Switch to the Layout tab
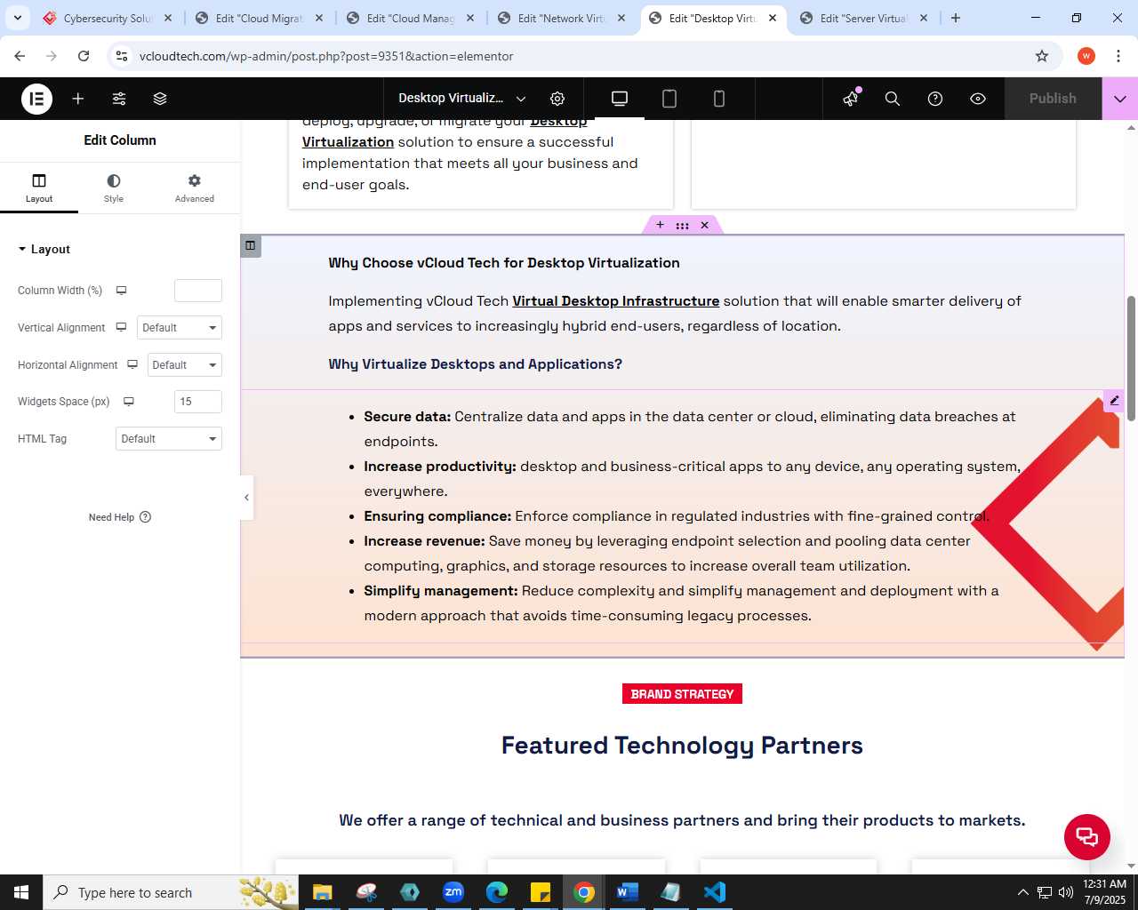Viewport: 1138px width, 910px height. [x=39, y=188]
